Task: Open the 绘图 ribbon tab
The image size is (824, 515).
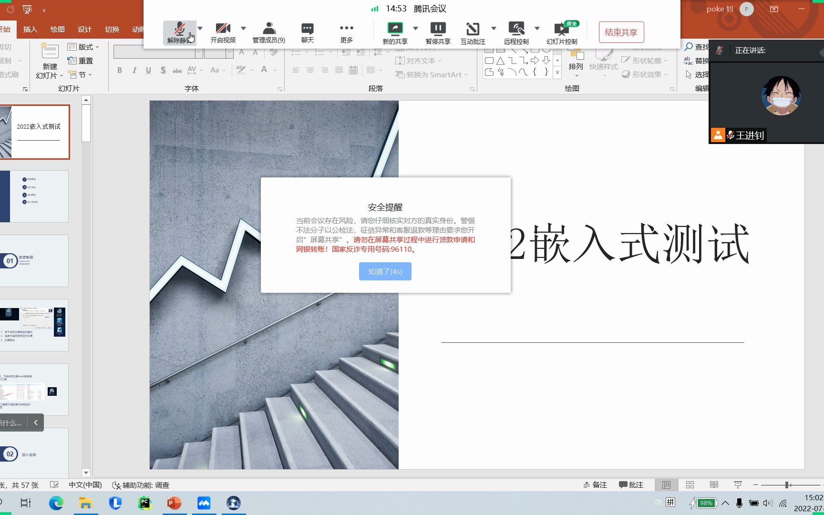Action: point(57,29)
